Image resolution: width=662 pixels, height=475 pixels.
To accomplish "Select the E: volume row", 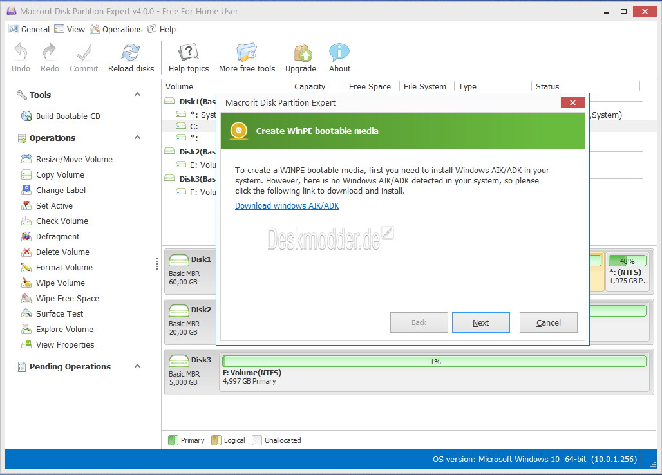I will 196,165.
